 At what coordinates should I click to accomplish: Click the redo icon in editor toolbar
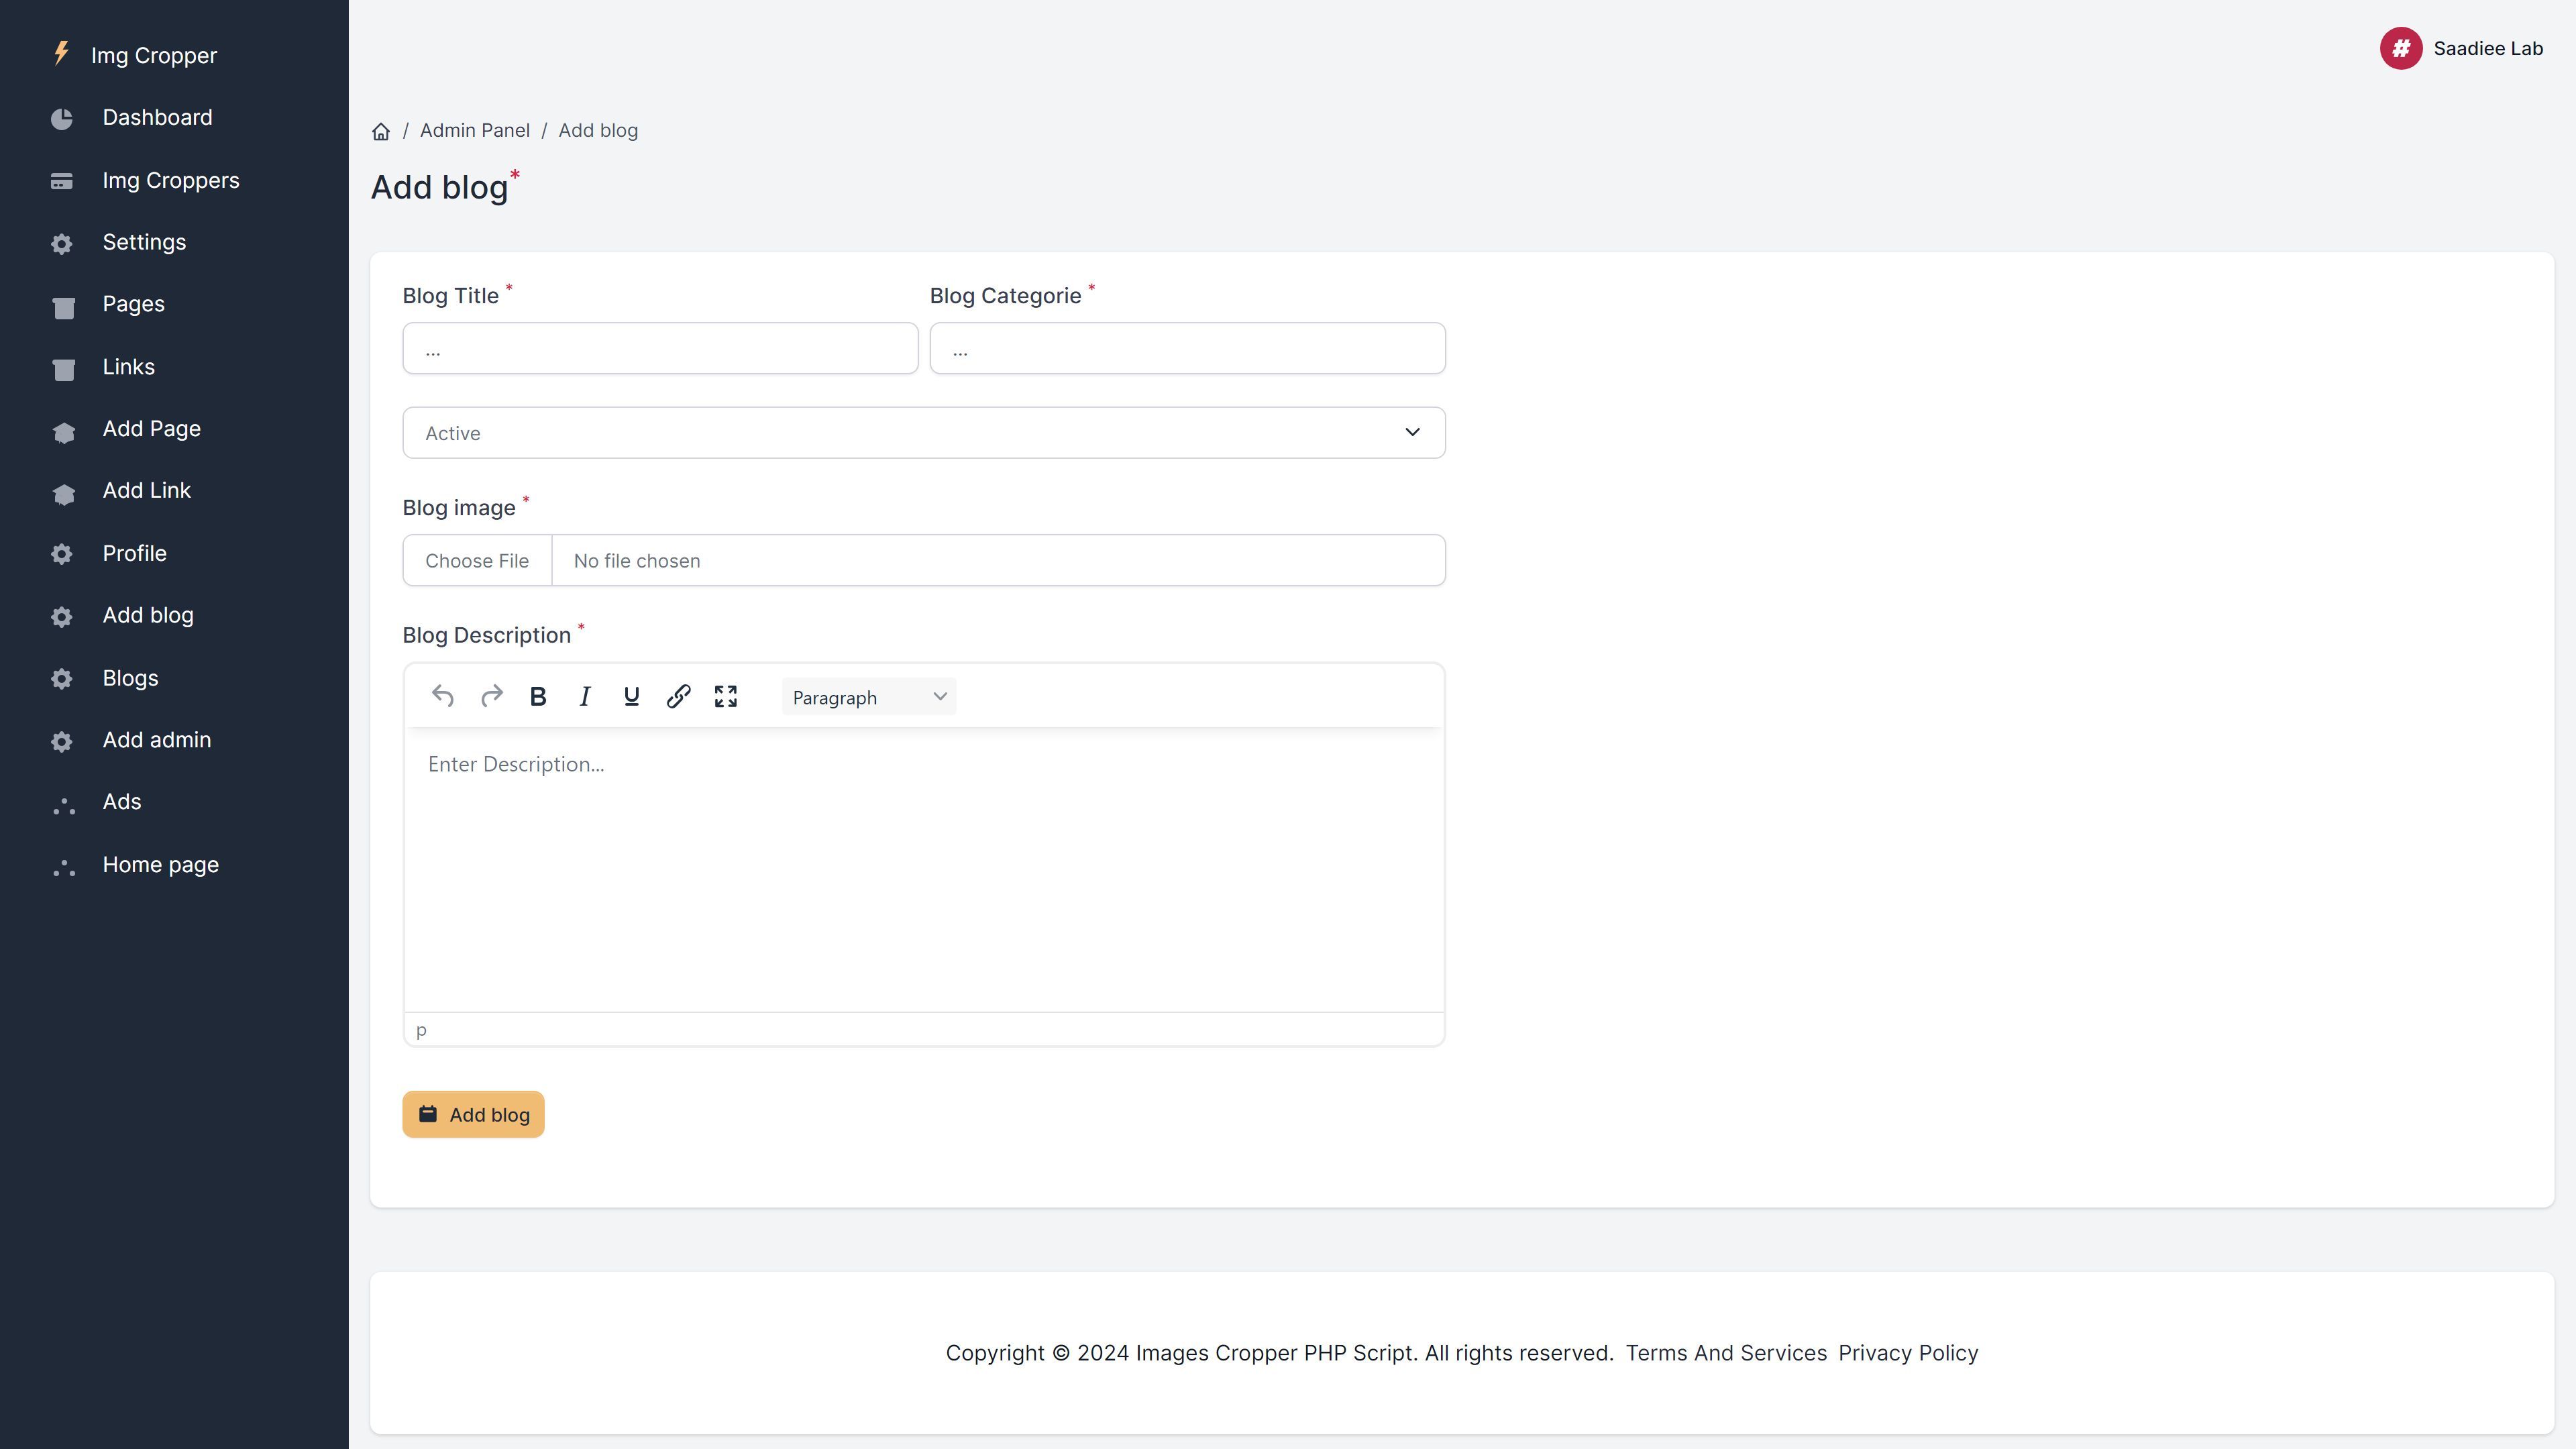491,697
